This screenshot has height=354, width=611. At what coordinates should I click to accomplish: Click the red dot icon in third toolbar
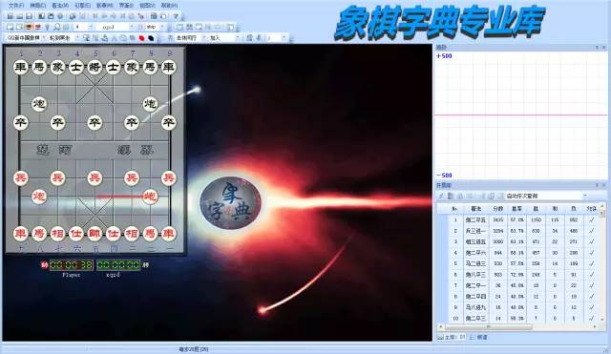pos(141,38)
